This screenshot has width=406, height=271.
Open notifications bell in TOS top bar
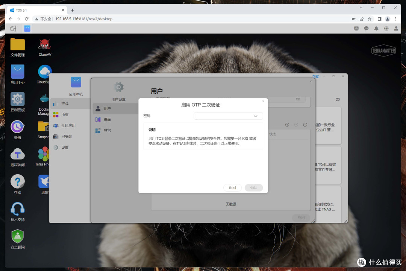[x=376, y=29]
